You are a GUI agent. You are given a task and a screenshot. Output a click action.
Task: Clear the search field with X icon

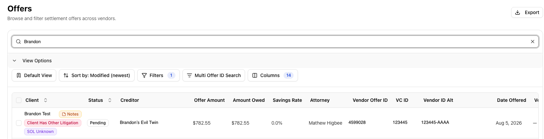[x=532, y=42]
